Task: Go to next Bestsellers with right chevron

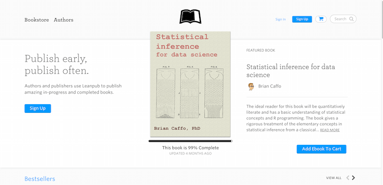Action: 353,178
